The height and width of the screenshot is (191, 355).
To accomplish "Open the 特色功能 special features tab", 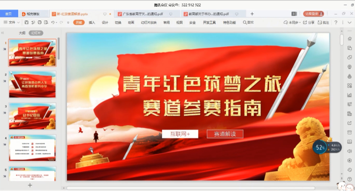I will tap(229, 22).
